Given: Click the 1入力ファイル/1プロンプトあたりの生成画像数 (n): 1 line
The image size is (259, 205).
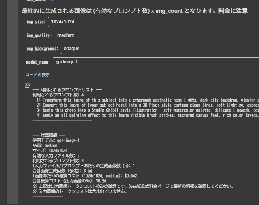Looking at the screenshot, I should coord(84,166).
